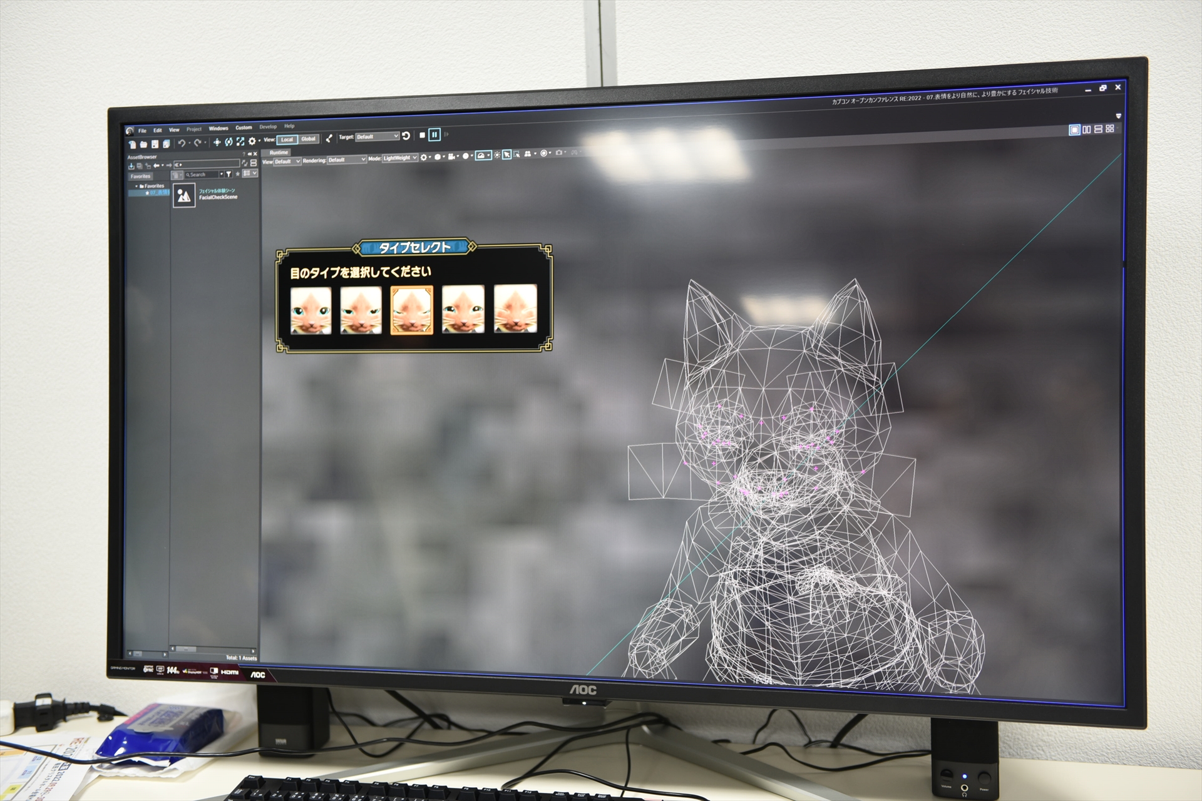The image size is (1202, 801).
Task: Click the Save icon in toolbar
Action: point(155,144)
